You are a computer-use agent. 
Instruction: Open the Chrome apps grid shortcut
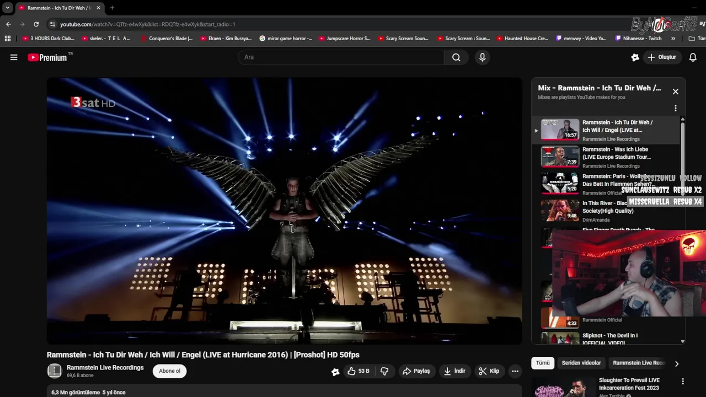[8, 39]
